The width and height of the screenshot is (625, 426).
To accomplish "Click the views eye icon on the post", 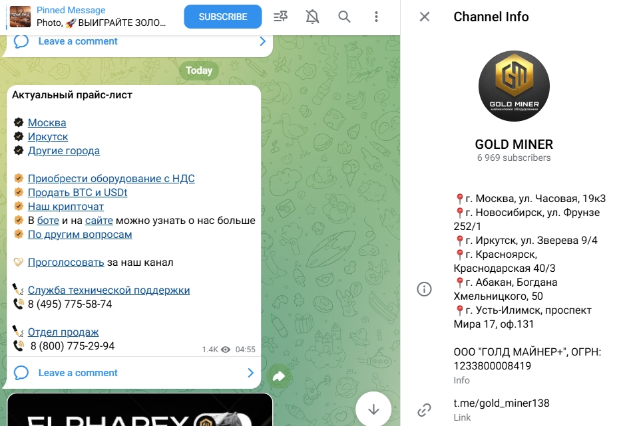I will tap(226, 350).
